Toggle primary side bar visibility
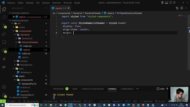 pos(163,3)
